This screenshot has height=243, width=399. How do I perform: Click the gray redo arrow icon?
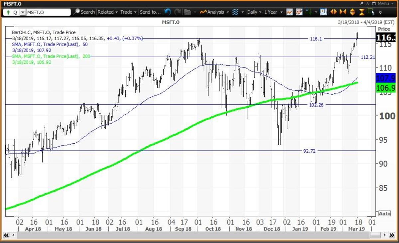[x=178, y=12]
